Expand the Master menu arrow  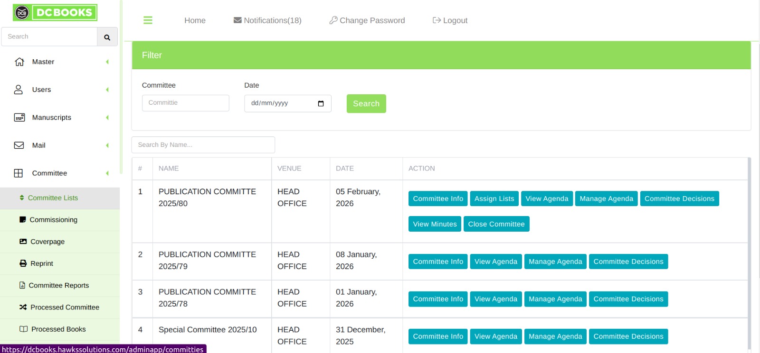point(107,62)
